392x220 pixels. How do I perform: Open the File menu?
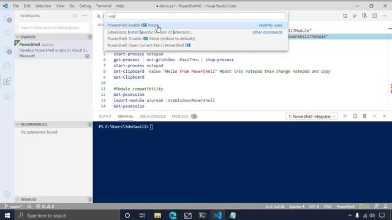tap(16, 6)
